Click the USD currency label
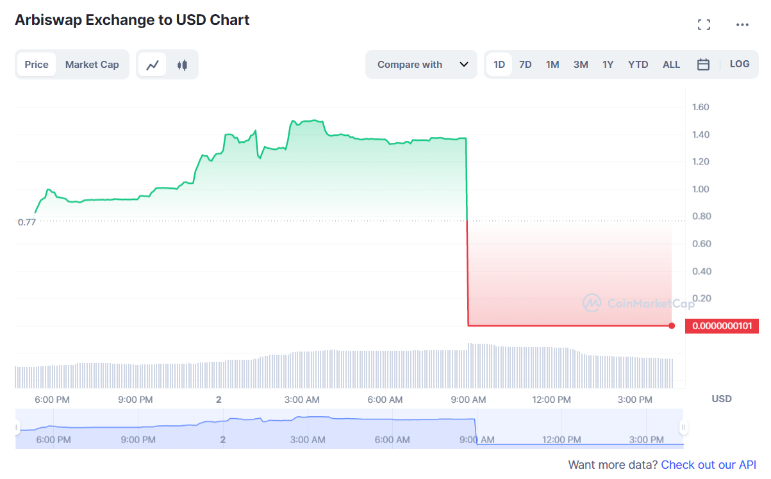Viewport: 771px width, 479px height. [722, 399]
